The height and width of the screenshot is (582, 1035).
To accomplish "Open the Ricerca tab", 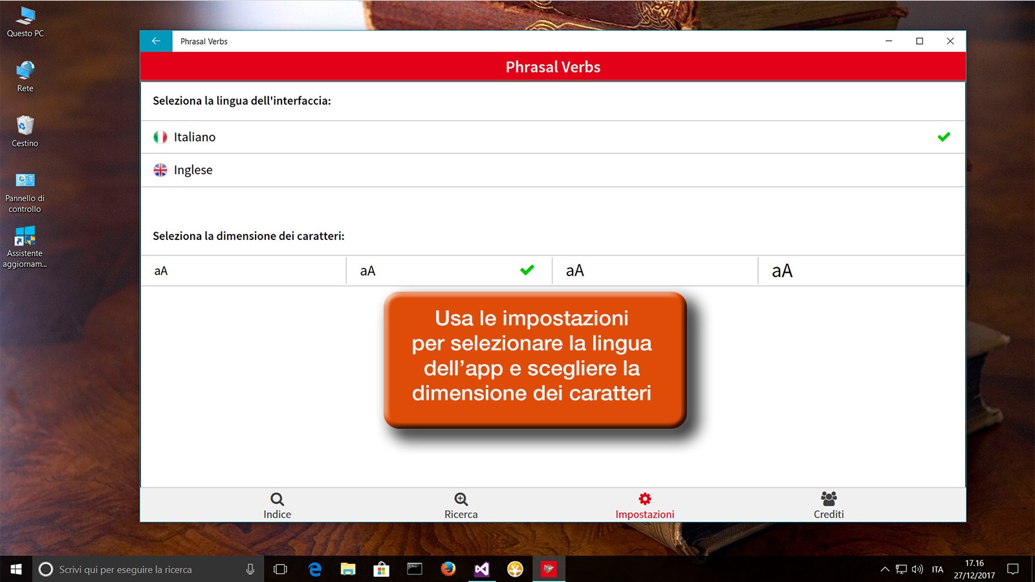I will [x=461, y=505].
